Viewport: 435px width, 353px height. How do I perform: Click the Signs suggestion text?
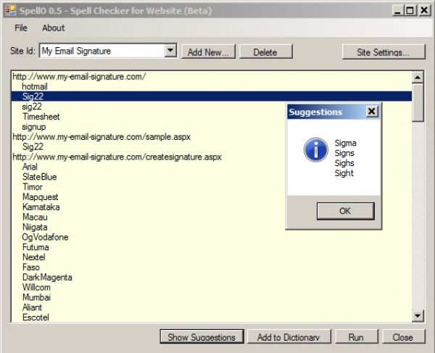tap(344, 153)
